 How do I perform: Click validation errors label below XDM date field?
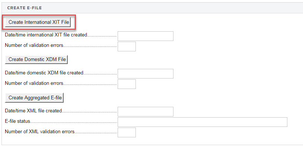34,83
